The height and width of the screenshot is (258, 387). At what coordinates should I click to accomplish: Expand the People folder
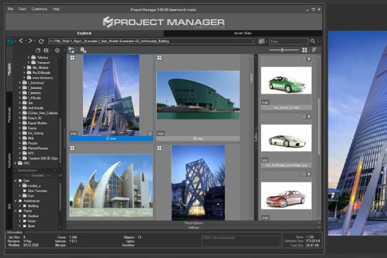click(20, 143)
